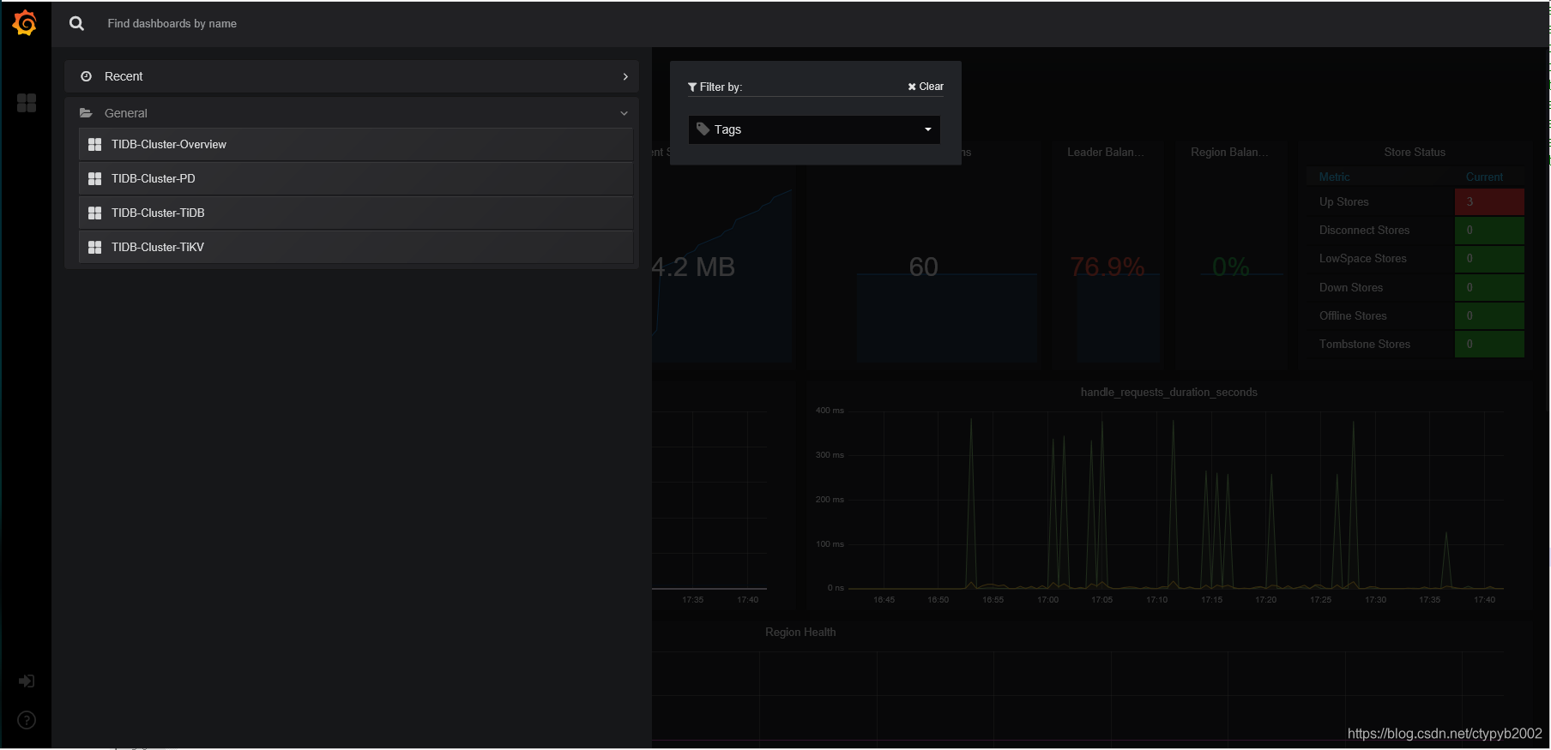
Task: Click the Leader Balan... panel title
Action: [x=1105, y=153]
